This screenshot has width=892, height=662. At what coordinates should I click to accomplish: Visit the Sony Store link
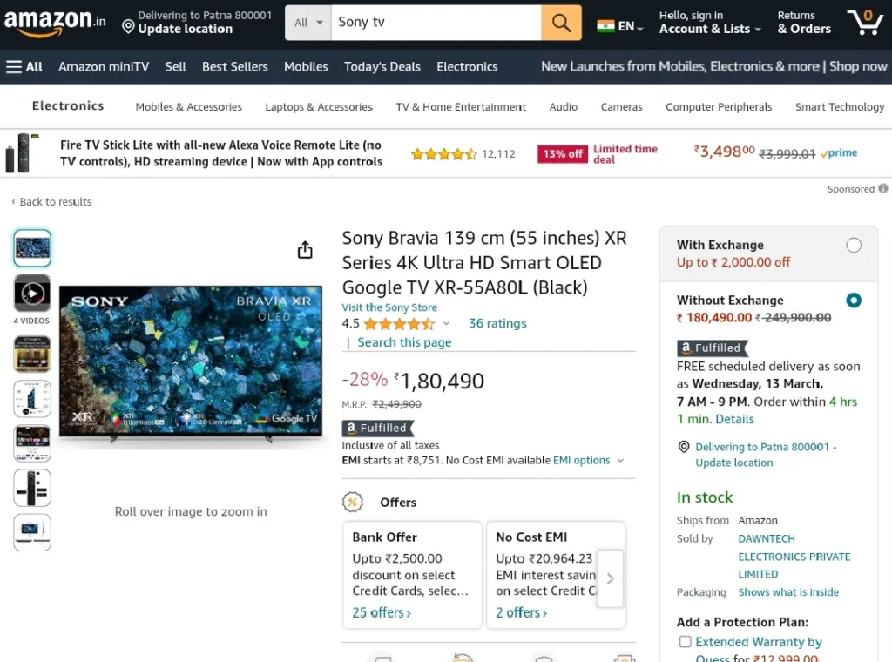(389, 307)
